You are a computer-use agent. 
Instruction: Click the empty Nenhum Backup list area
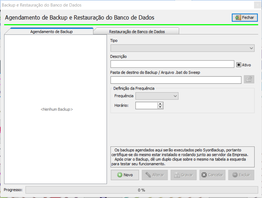coord(56,109)
